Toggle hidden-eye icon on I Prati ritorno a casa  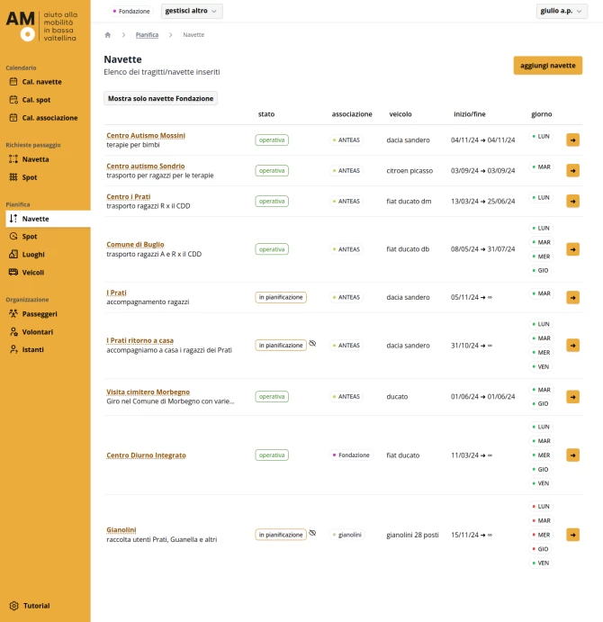[312, 344]
